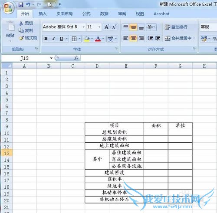
Task: Click the 变 phonetic guide icon
Action: click(110, 39)
